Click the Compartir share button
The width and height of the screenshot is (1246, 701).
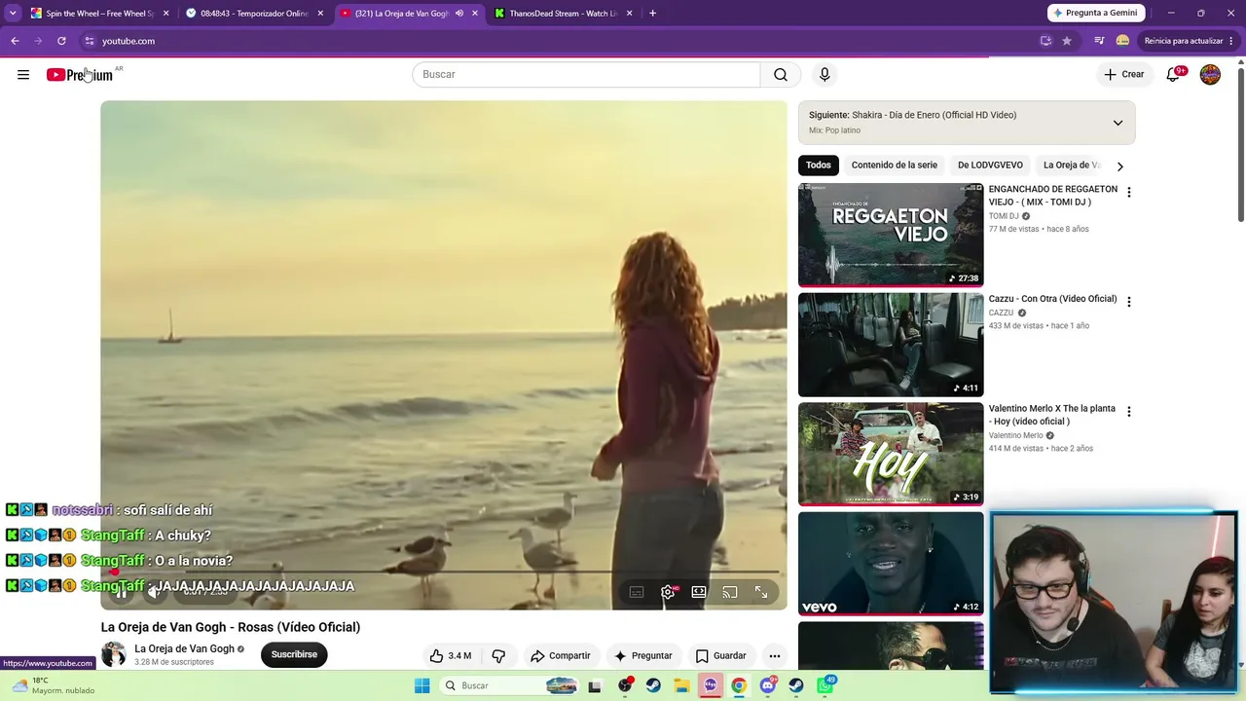(561, 655)
